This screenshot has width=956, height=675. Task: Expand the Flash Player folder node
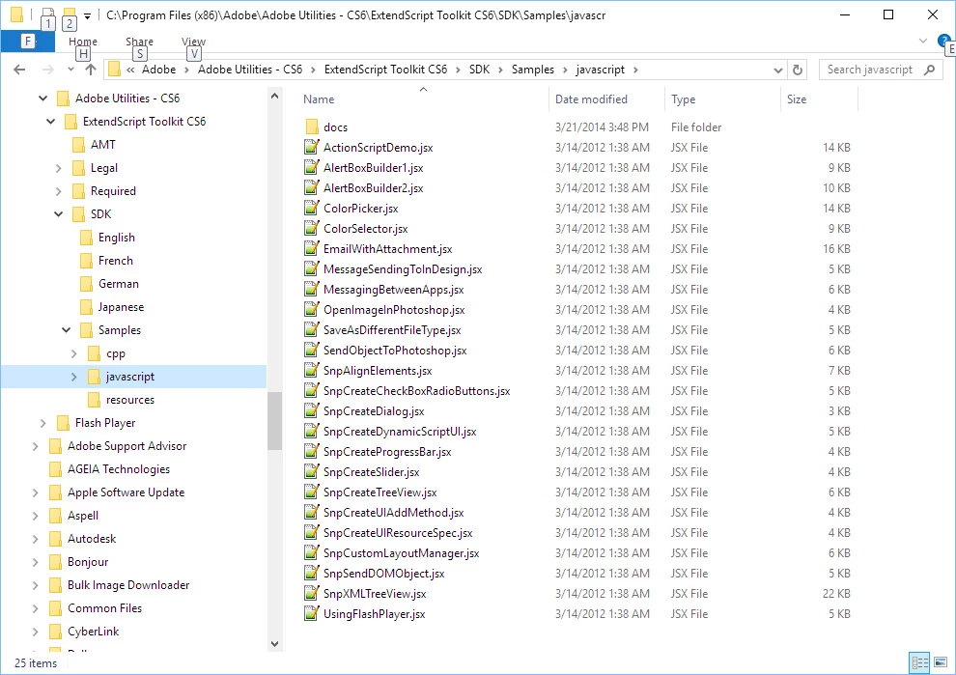(x=42, y=423)
